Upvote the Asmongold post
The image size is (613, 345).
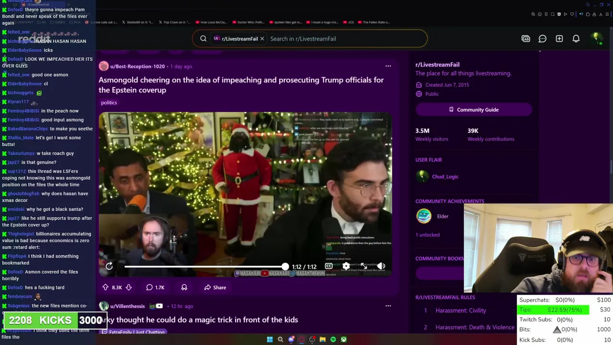tap(105, 287)
